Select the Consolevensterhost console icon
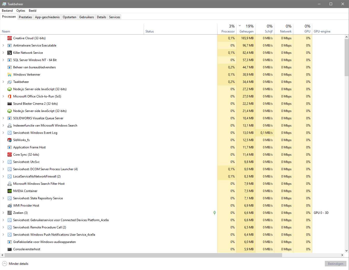Image resolution: width=349 pixels, height=270 pixels. click(10, 249)
